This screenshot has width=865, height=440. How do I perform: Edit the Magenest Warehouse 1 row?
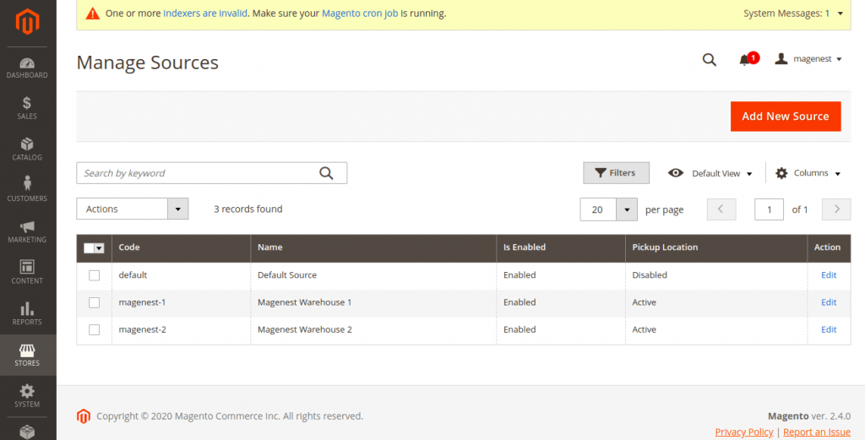pyautogui.click(x=829, y=302)
